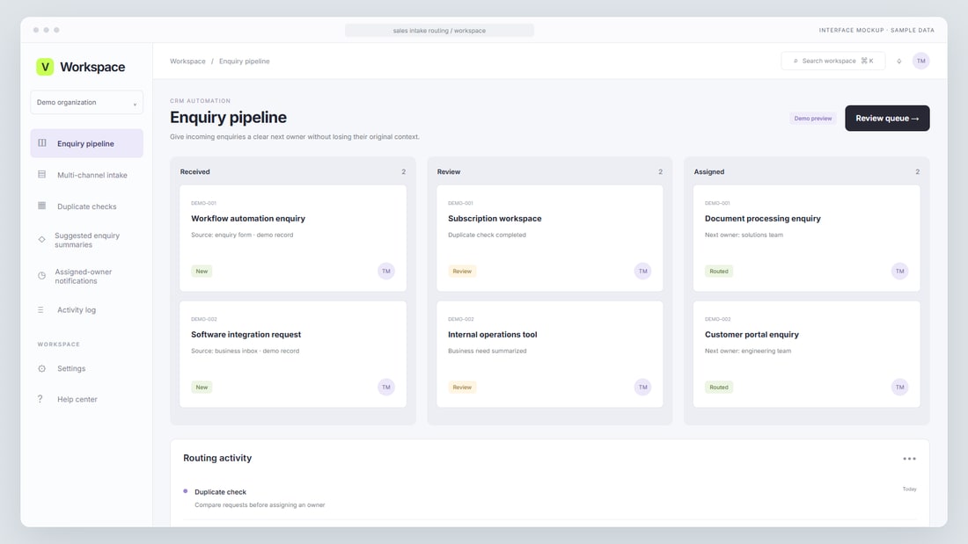Click 'Source: enquiry form · demo record' text
Viewport: 968px width, 544px height.
[242, 235]
